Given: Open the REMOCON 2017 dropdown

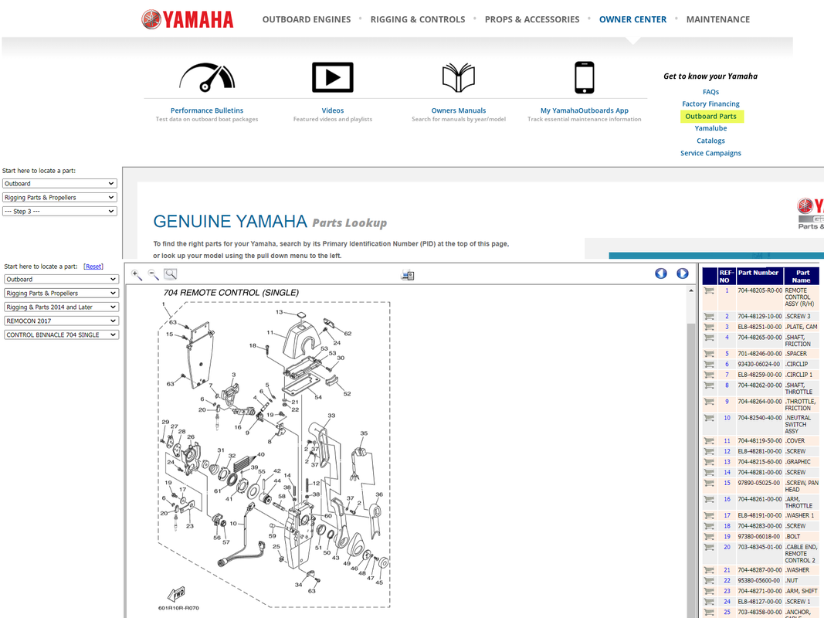Looking at the screenshot, I should click(x=62, y=321).
